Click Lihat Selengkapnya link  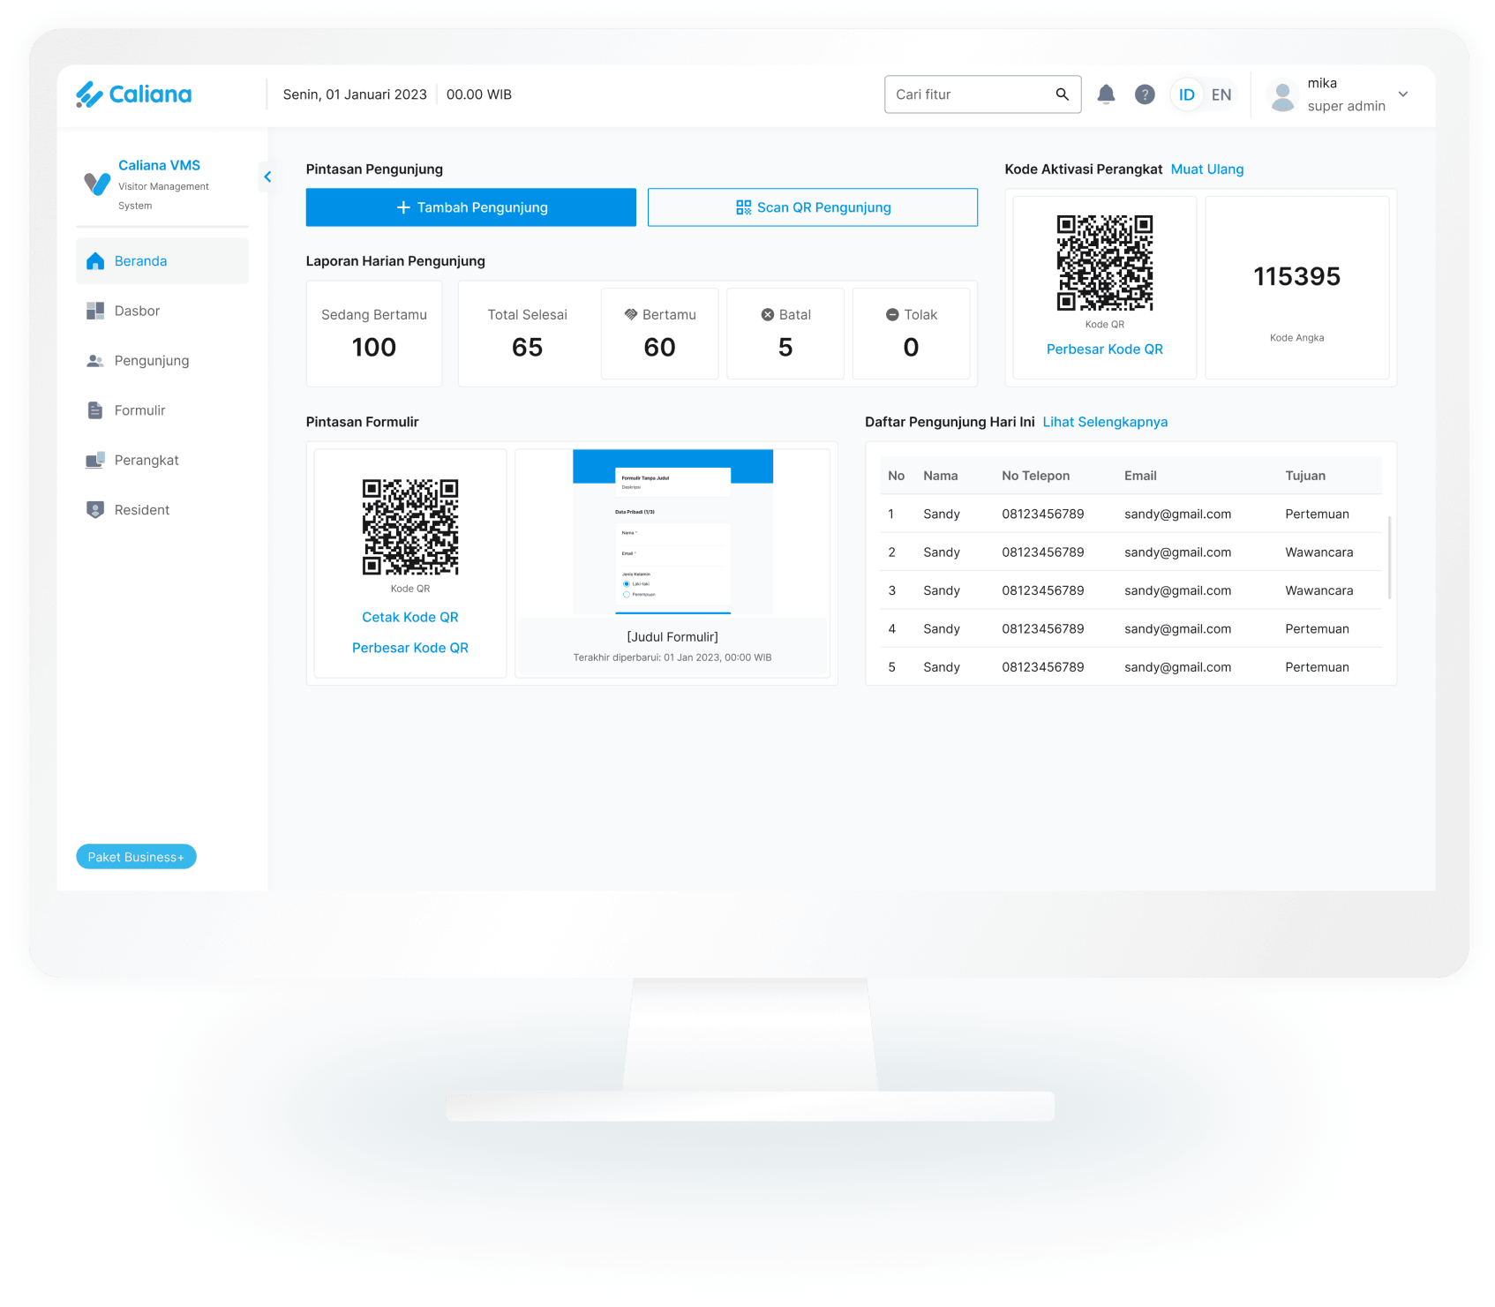point(1105,422)
